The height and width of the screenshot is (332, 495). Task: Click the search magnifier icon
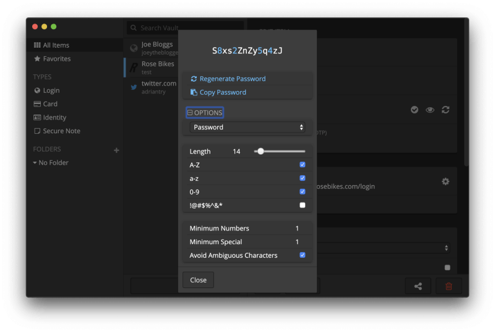click(134, 28)
